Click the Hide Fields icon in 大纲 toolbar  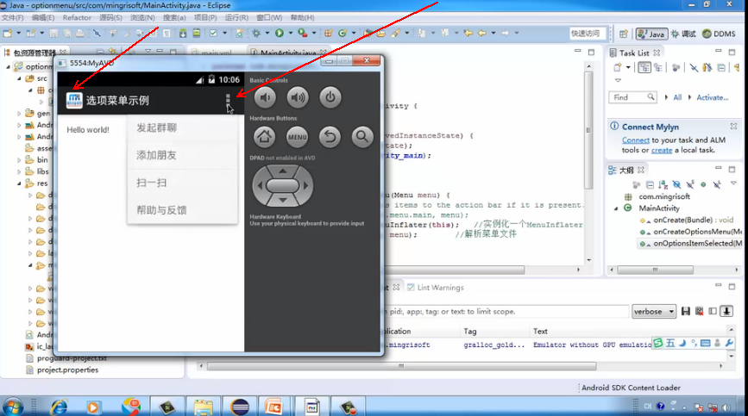click(676, 184)
